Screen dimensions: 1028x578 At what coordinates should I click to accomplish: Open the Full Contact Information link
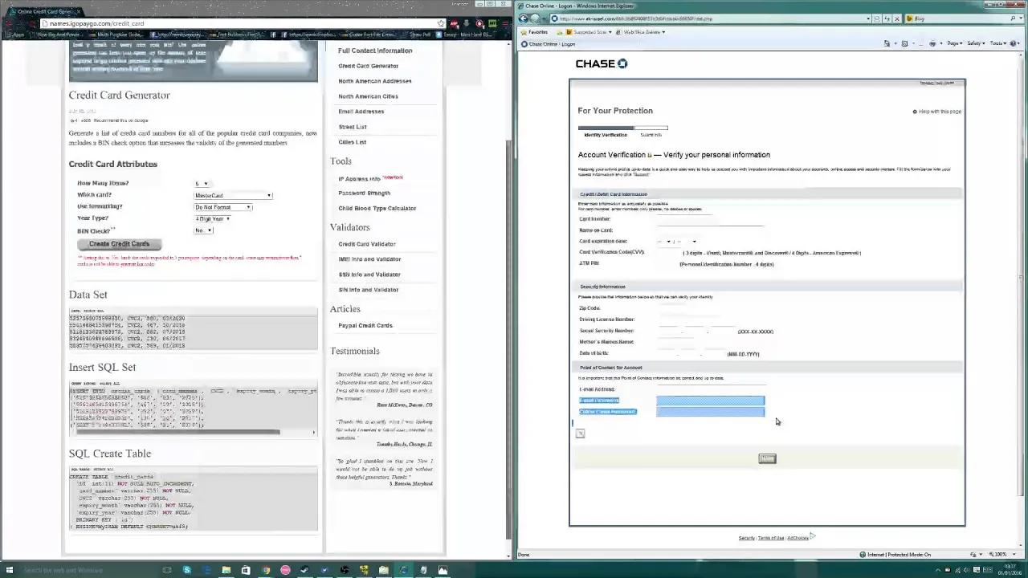click(375, 51)
